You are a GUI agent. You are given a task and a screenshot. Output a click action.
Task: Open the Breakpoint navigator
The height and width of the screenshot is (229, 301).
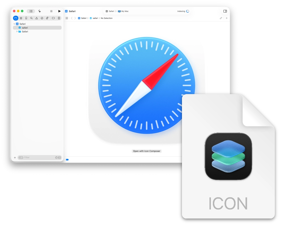53,18
